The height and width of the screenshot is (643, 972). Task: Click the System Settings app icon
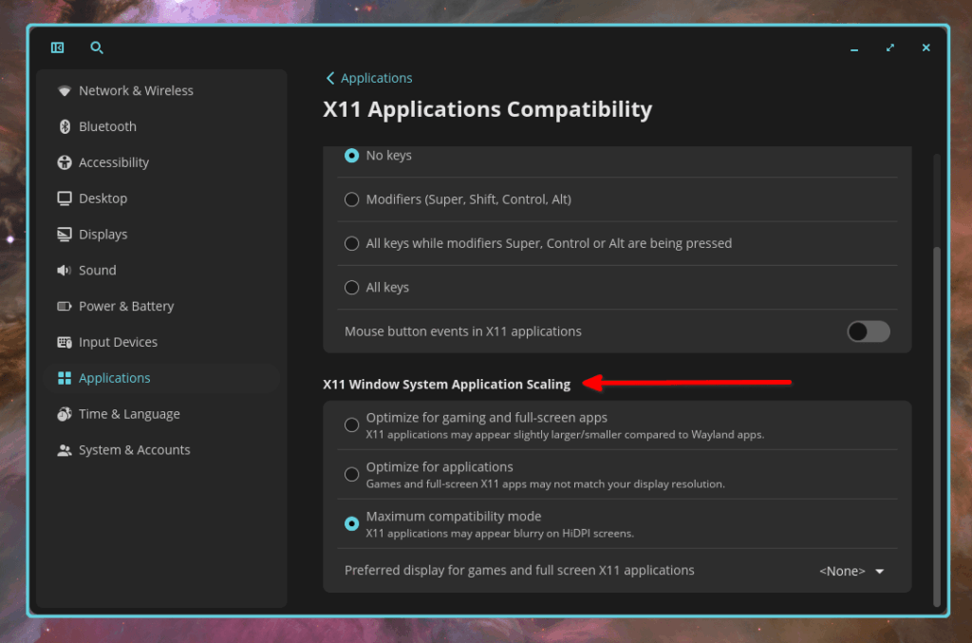tap(57, 47)
